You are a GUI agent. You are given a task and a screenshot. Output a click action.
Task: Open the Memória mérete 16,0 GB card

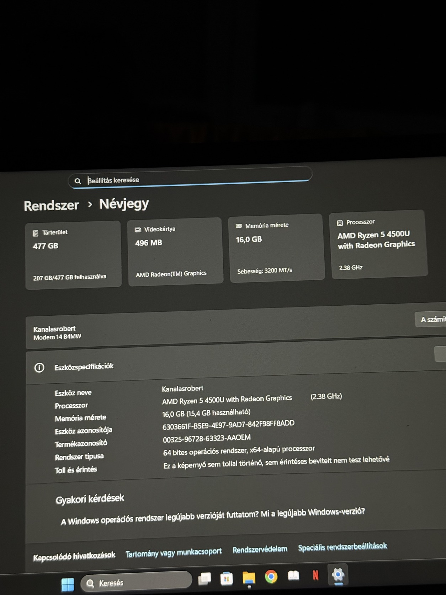point(277,248)
